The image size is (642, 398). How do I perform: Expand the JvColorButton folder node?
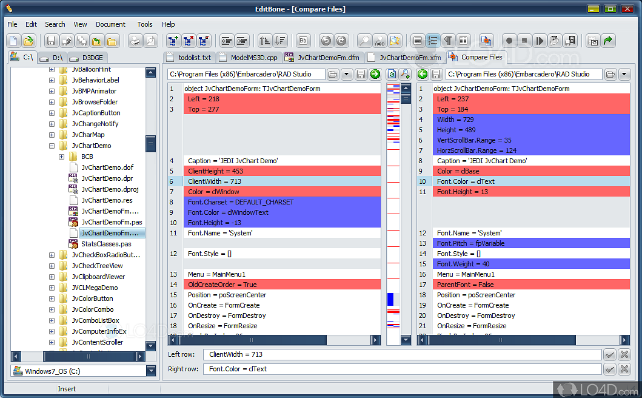point(52,298)
